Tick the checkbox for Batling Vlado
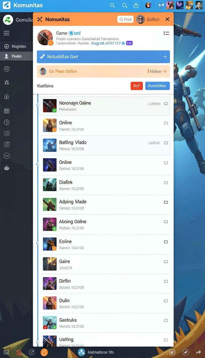 point(166,143)
